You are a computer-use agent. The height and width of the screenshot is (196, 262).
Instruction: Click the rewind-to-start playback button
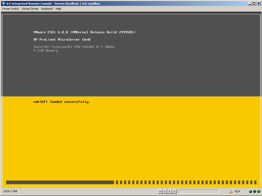[x=160, y=191]
